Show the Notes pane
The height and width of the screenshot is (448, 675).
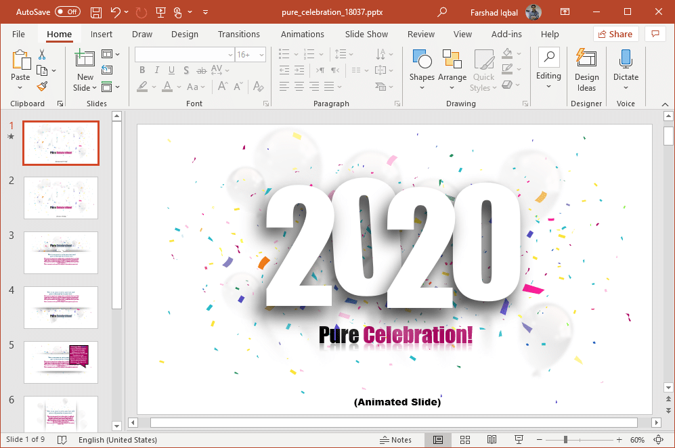click(x=395, y=440)
